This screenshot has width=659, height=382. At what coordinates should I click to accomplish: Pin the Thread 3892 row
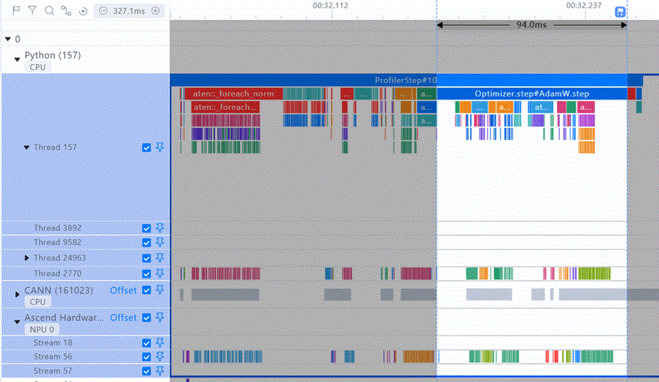160,228
